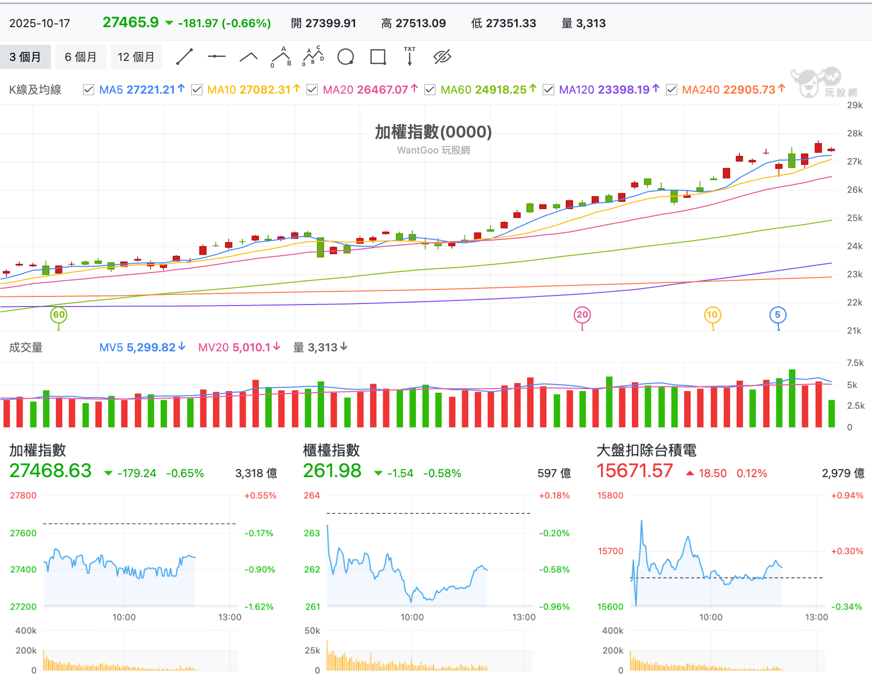The height and width of the screenshot is (681, 872).
Task: Click the MA120 23398.19 value label
Action: [609, 90]
